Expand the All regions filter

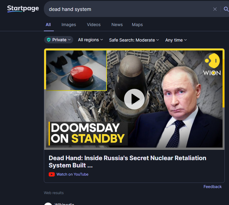[90, 40]
